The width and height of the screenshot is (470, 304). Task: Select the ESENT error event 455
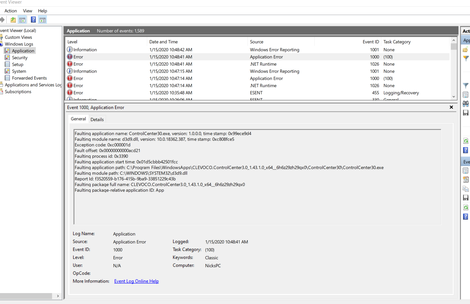tap(257, 93)
